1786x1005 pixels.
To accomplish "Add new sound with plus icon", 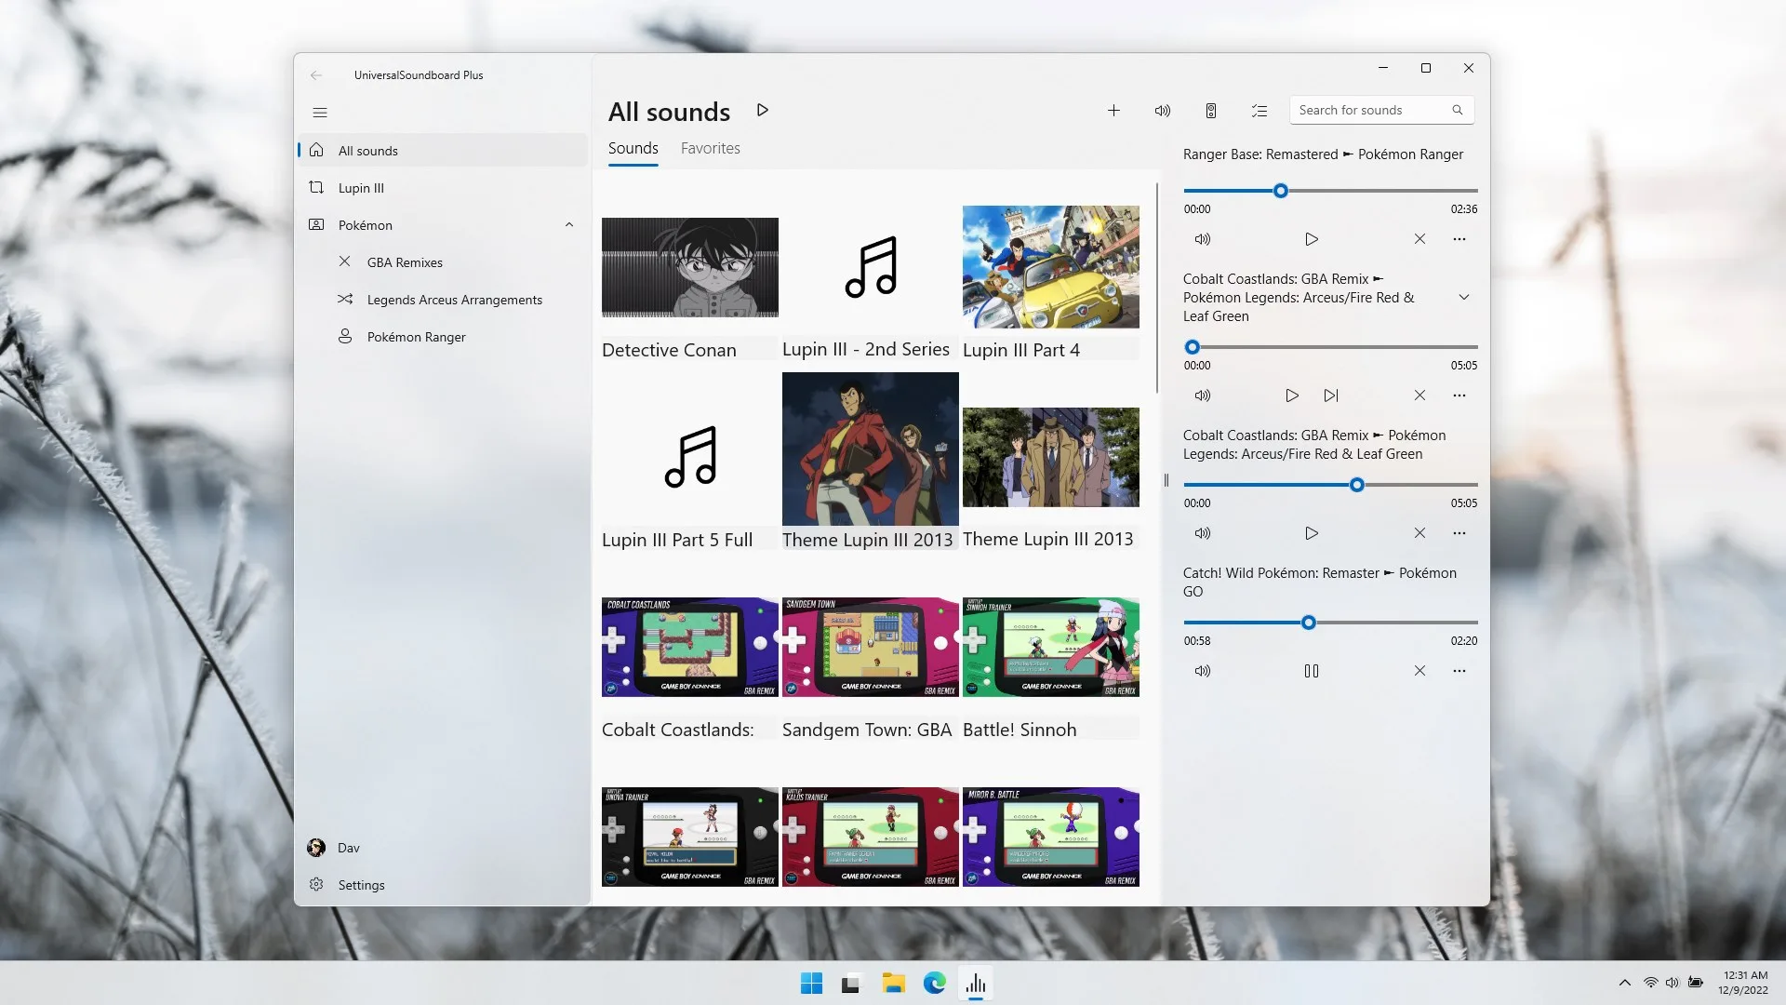I will [x=1113, y=111].
